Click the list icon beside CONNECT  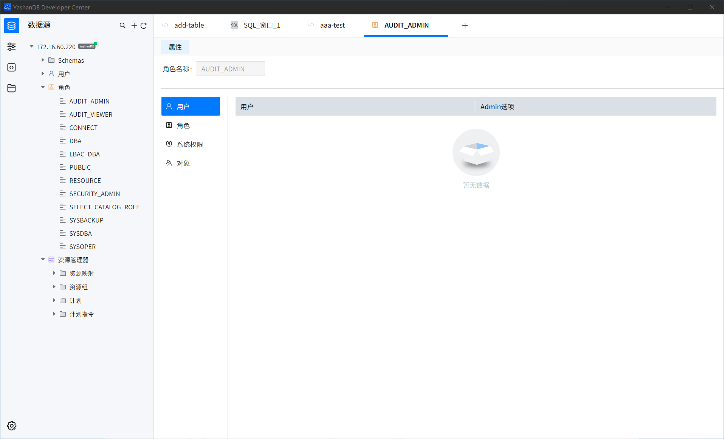(63, 127)
